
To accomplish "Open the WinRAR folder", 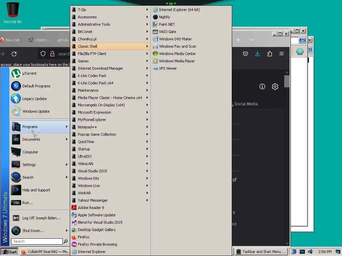I will pos(110,193).
